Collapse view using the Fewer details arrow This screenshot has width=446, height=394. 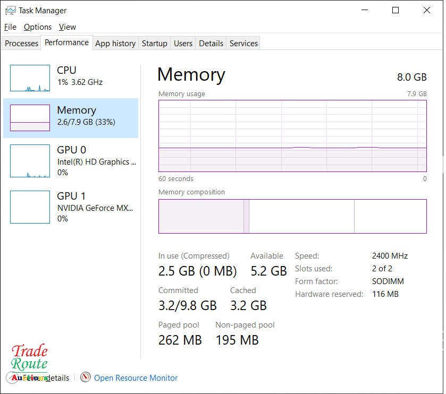(x=12, y=378)
